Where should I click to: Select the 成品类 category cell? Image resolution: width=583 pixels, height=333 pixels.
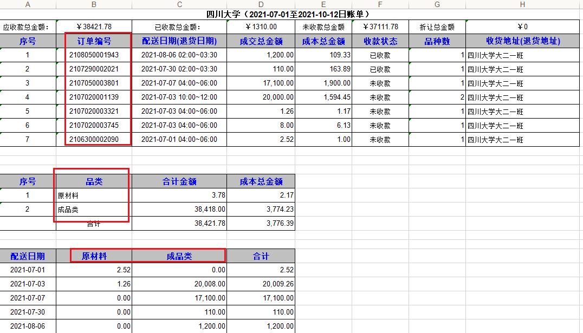[93, 210]
